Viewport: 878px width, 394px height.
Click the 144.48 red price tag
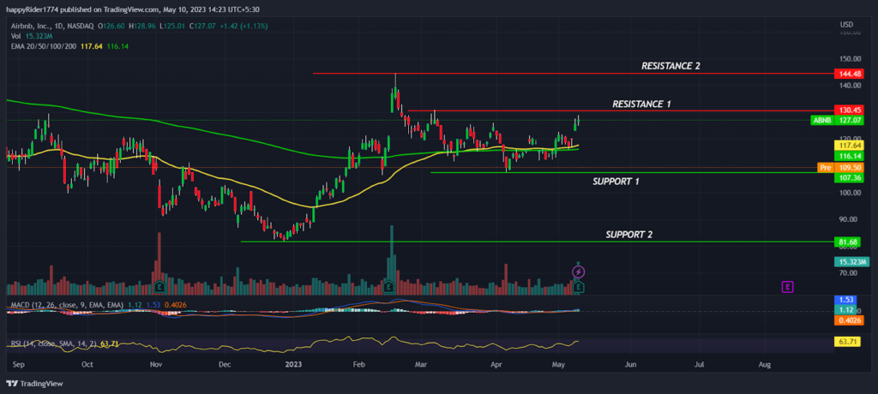[848, 74]
